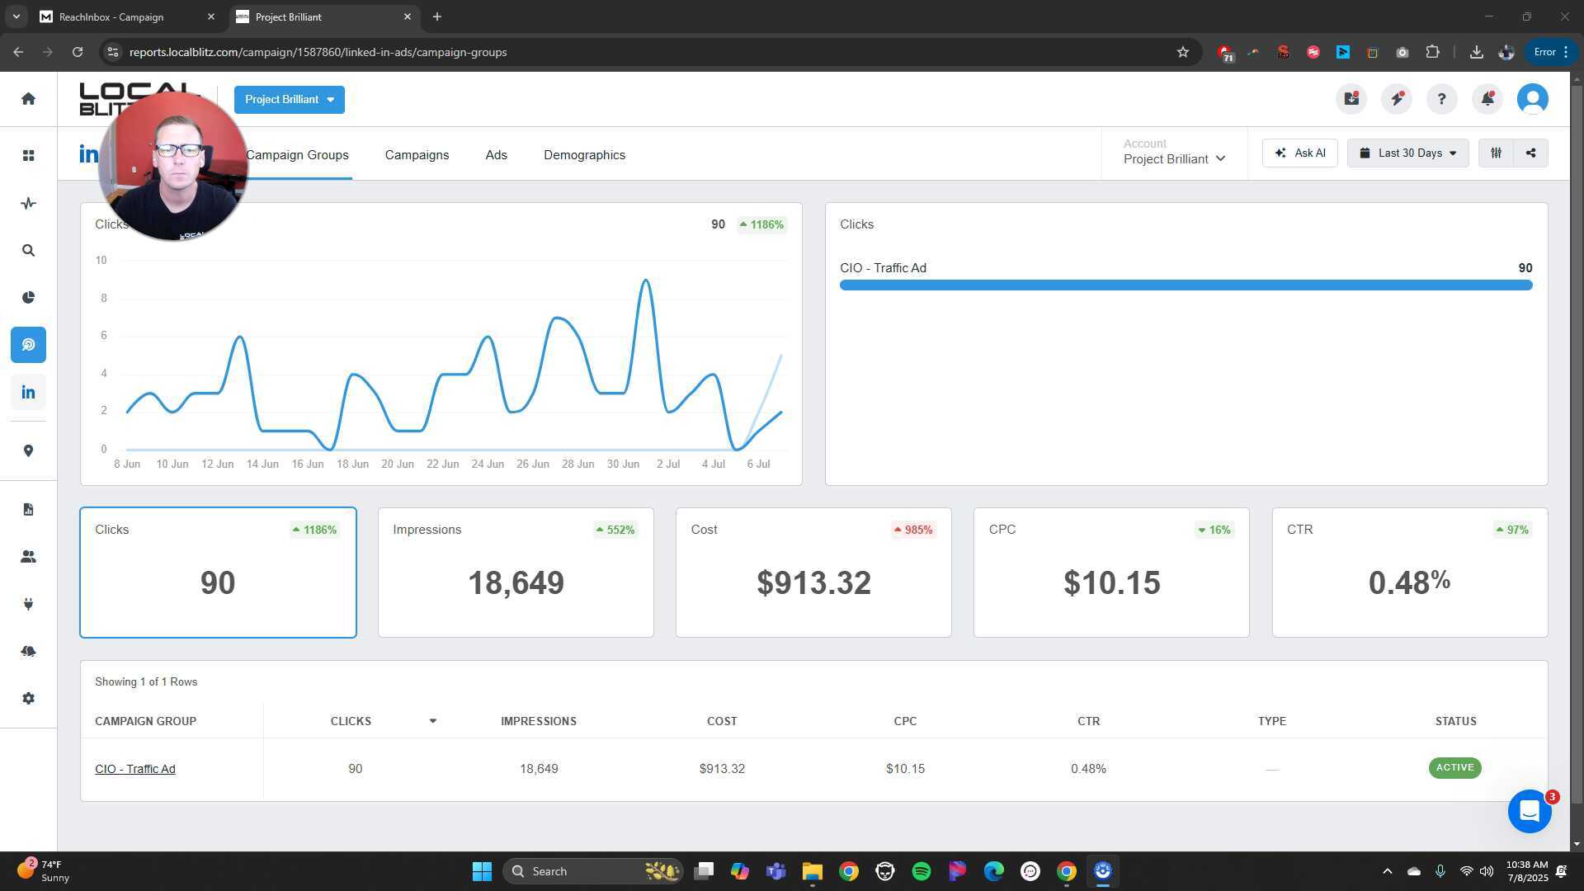The height and width of the screenshot is (891, 1584).
Task: Click the Ask AI button
Action: tap(1299, 153)
